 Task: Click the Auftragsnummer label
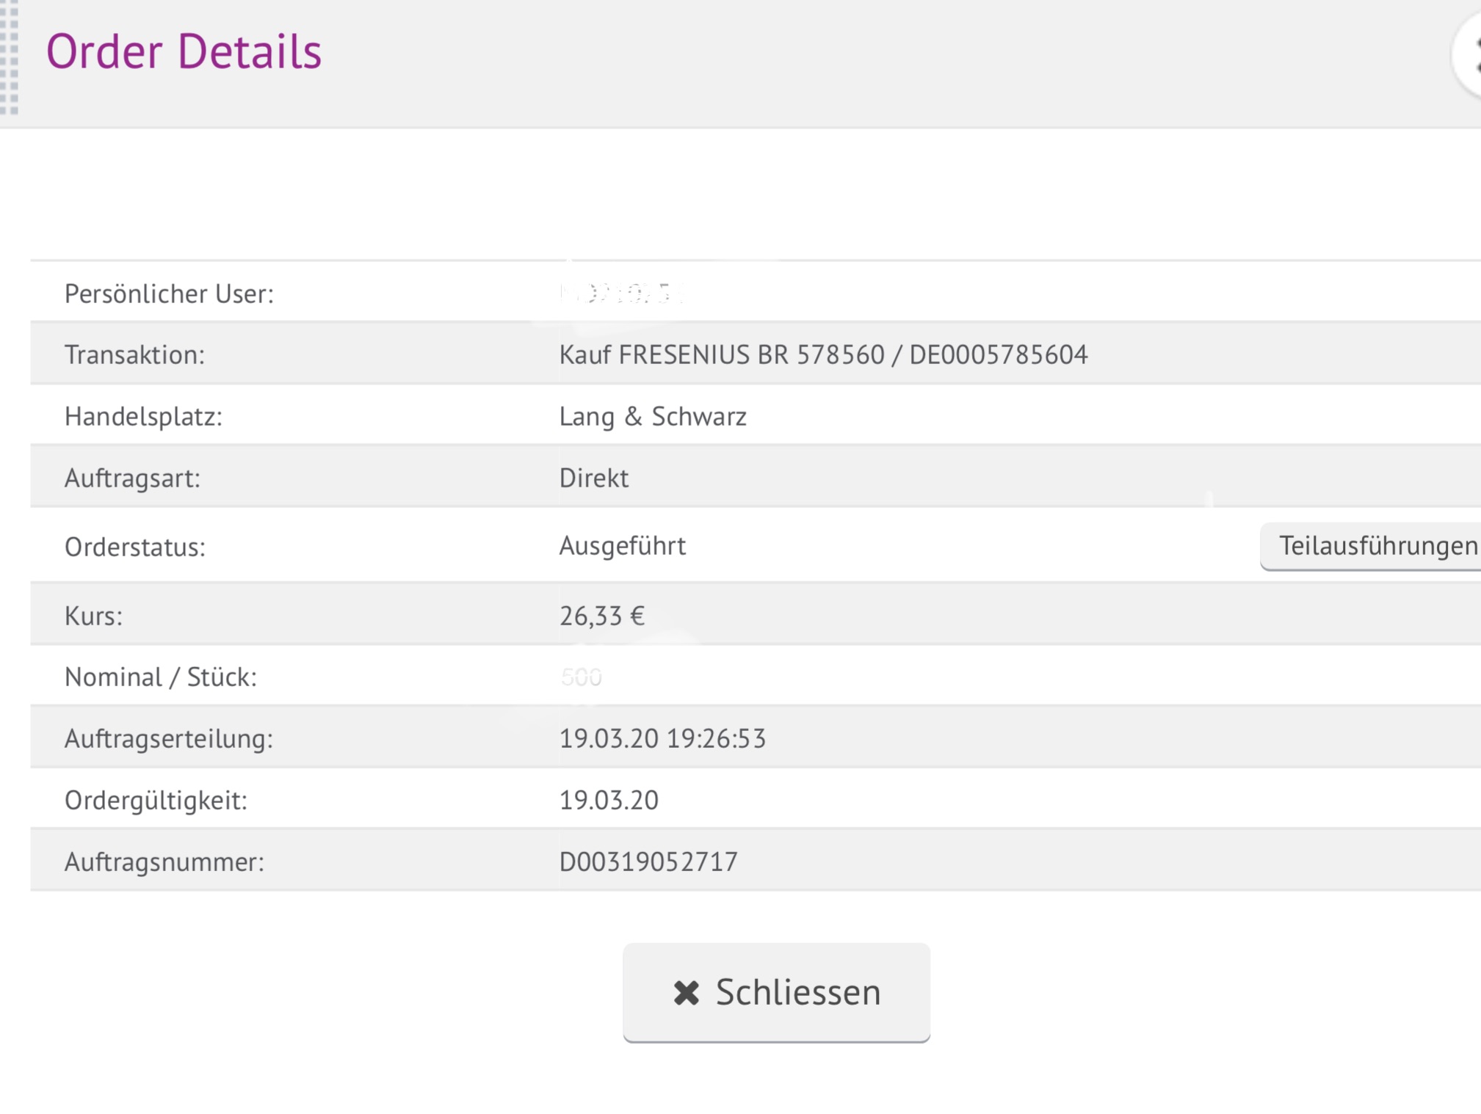[x=164, y=862]
